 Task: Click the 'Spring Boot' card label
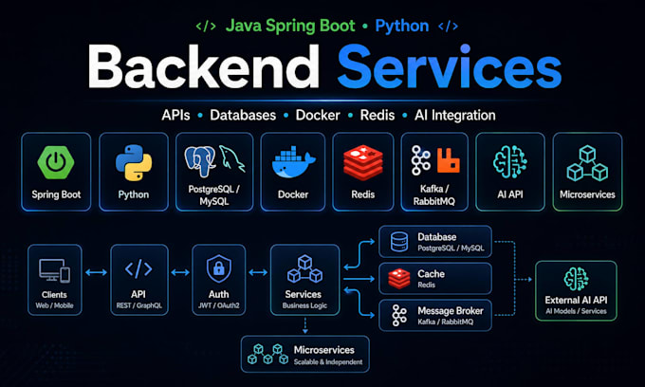[x=56, y=194]
